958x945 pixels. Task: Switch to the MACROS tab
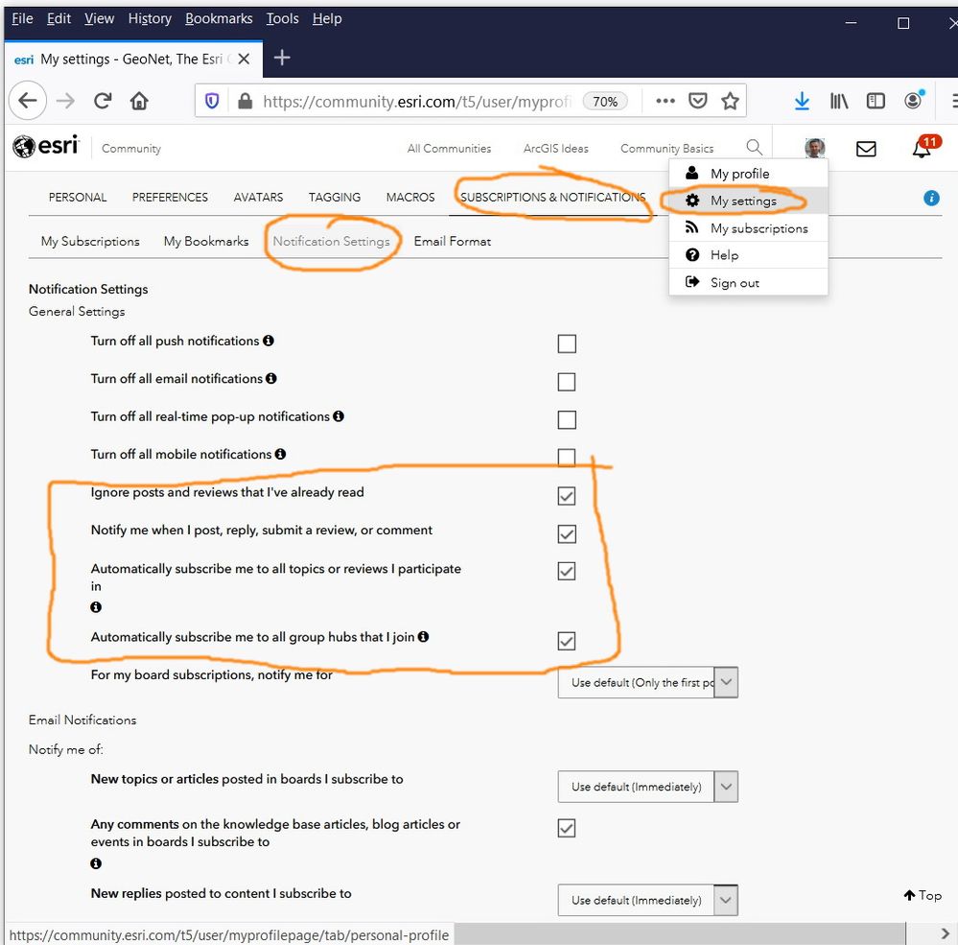coord(410,198)
